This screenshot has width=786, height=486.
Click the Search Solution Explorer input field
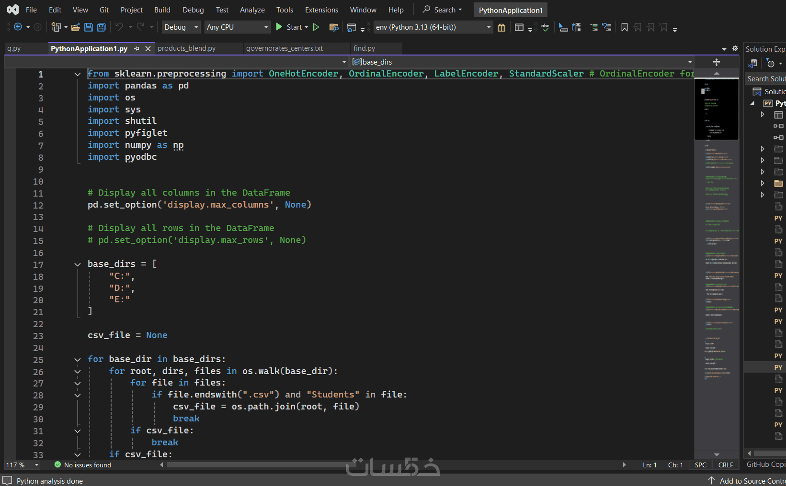765,79
